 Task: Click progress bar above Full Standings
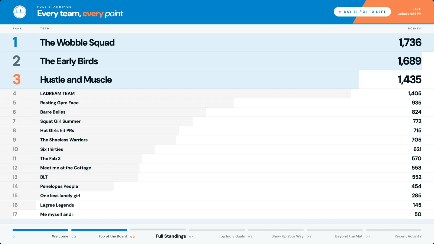click(x=158, y=230)
